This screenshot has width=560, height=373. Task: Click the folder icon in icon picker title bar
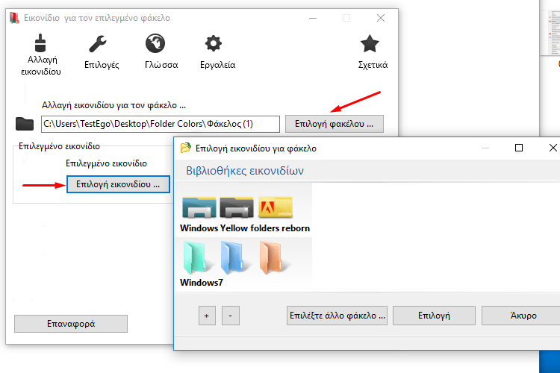(x=185, y=148)
